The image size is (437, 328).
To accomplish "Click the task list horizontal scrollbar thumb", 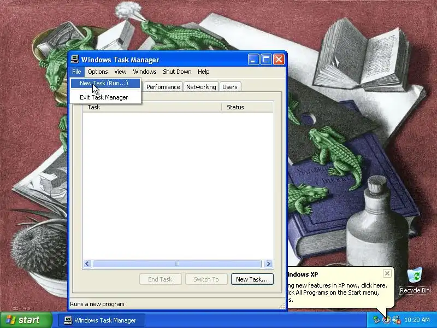I will click(x=177, y=264).
